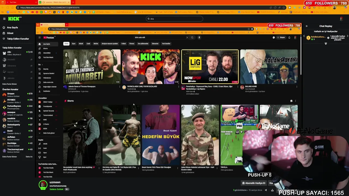The width and height of the screenshot is (349, 196).
Task: Select the uzmoon Kick clips tab
Action: (x=54, y=2)
